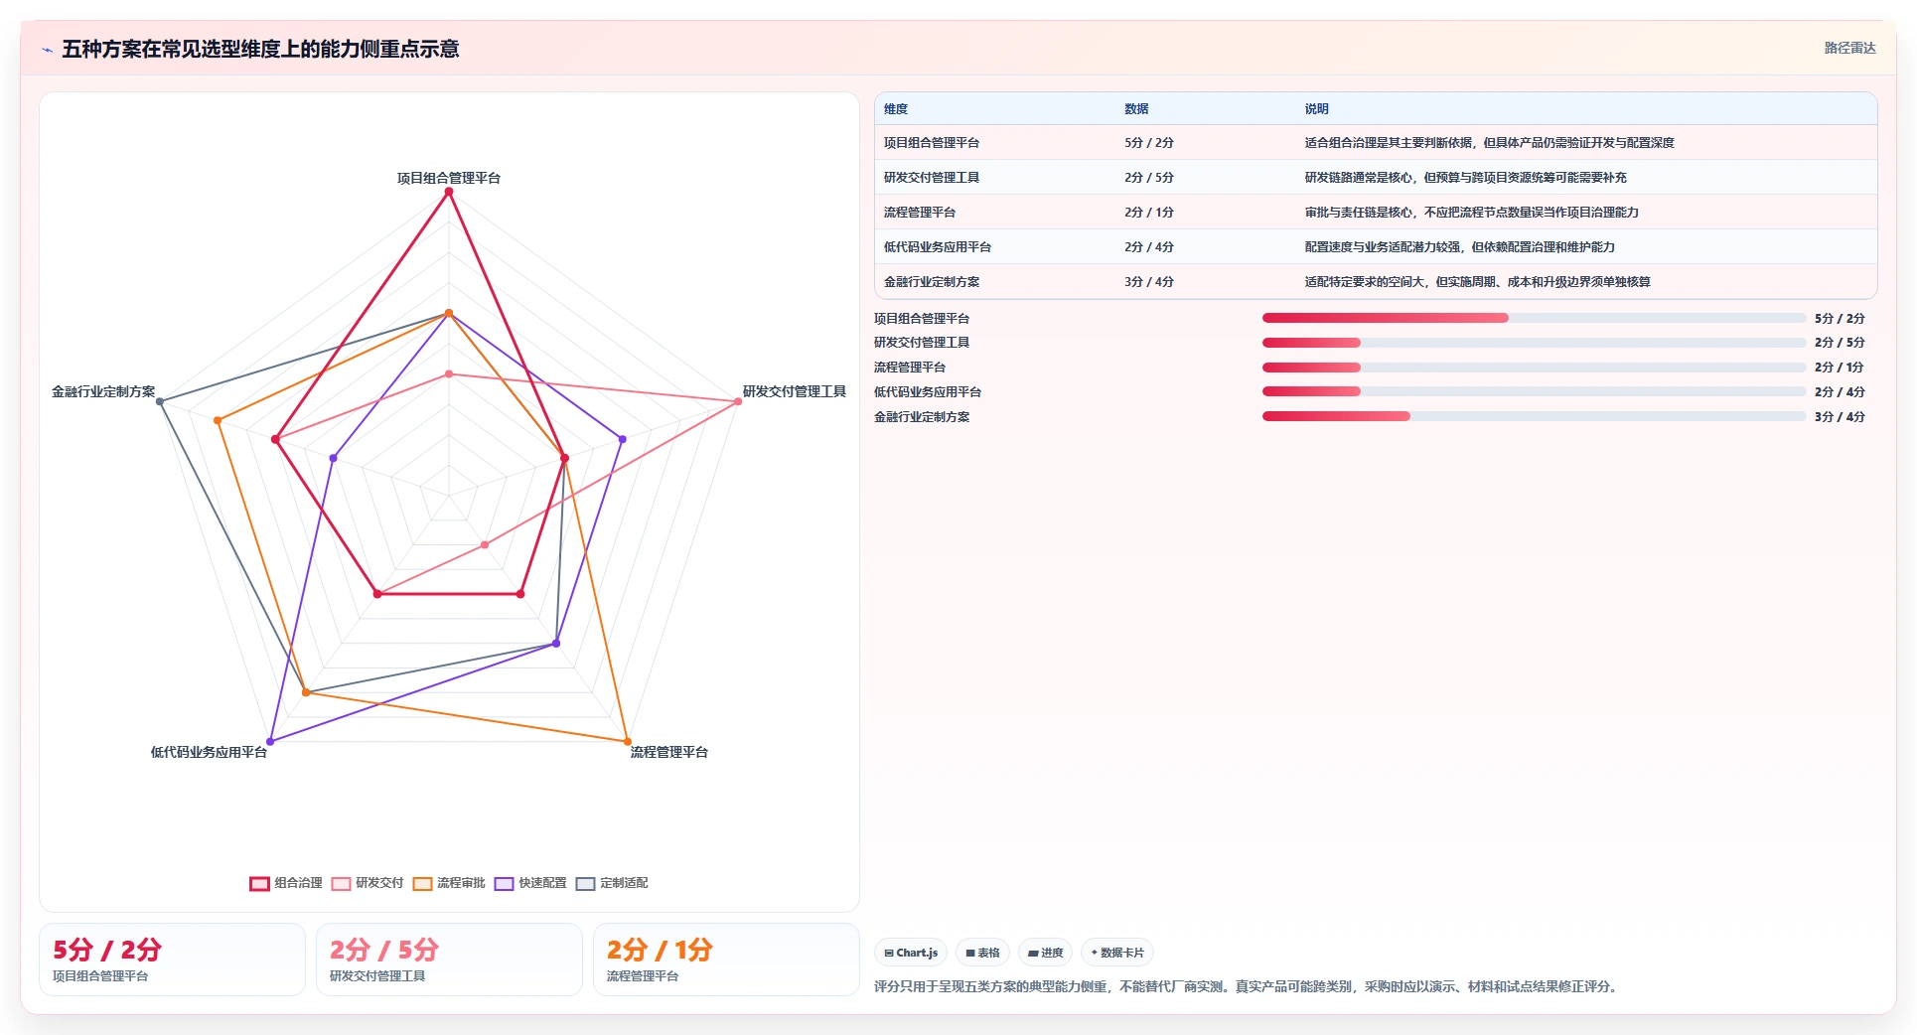Toggle the 定制适配 legend series
The image size is (1917, 1035).
612,883
